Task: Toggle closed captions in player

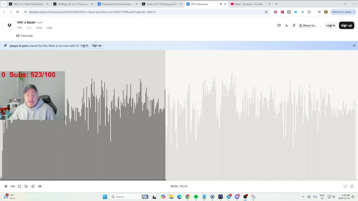Action: 345,186
